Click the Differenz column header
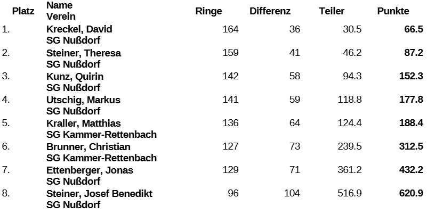This screenshot has height=214, width=427. (x=269, y=11)
